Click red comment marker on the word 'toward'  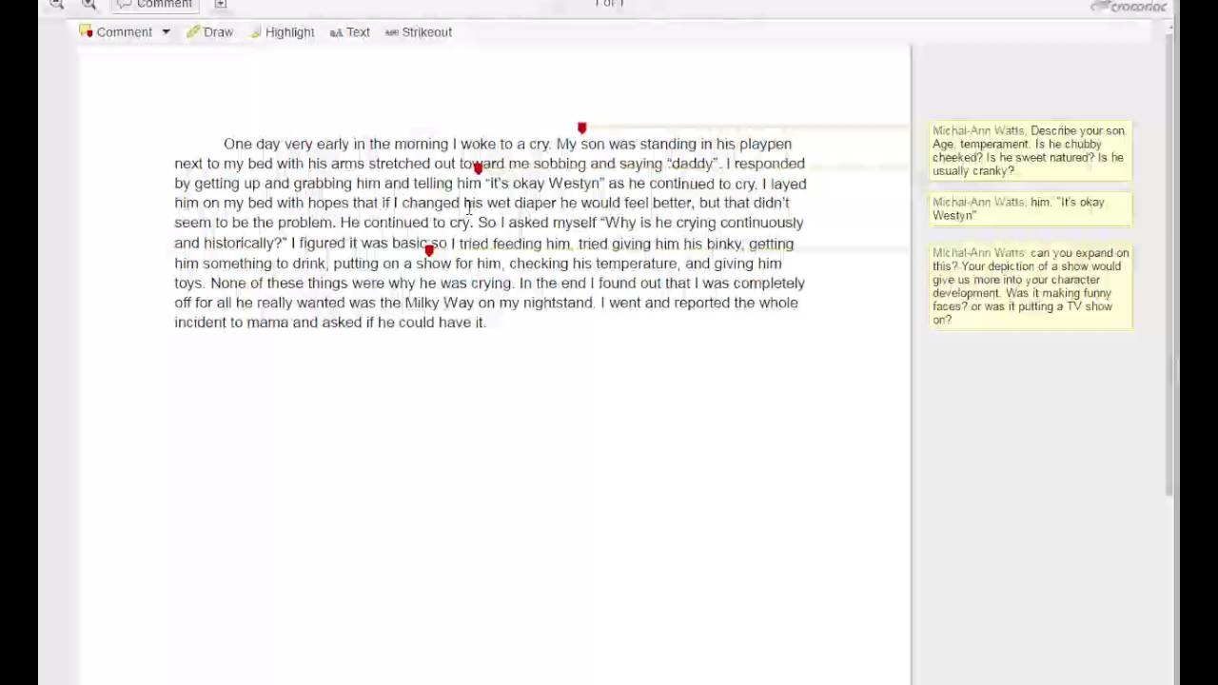click(478, 167)
